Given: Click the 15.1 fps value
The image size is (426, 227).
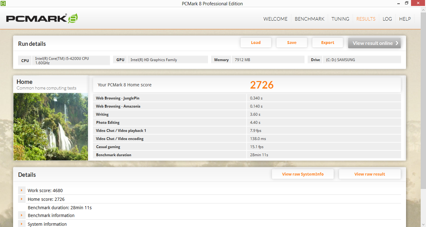Looking at the screenshot, I should click(257, 147).
